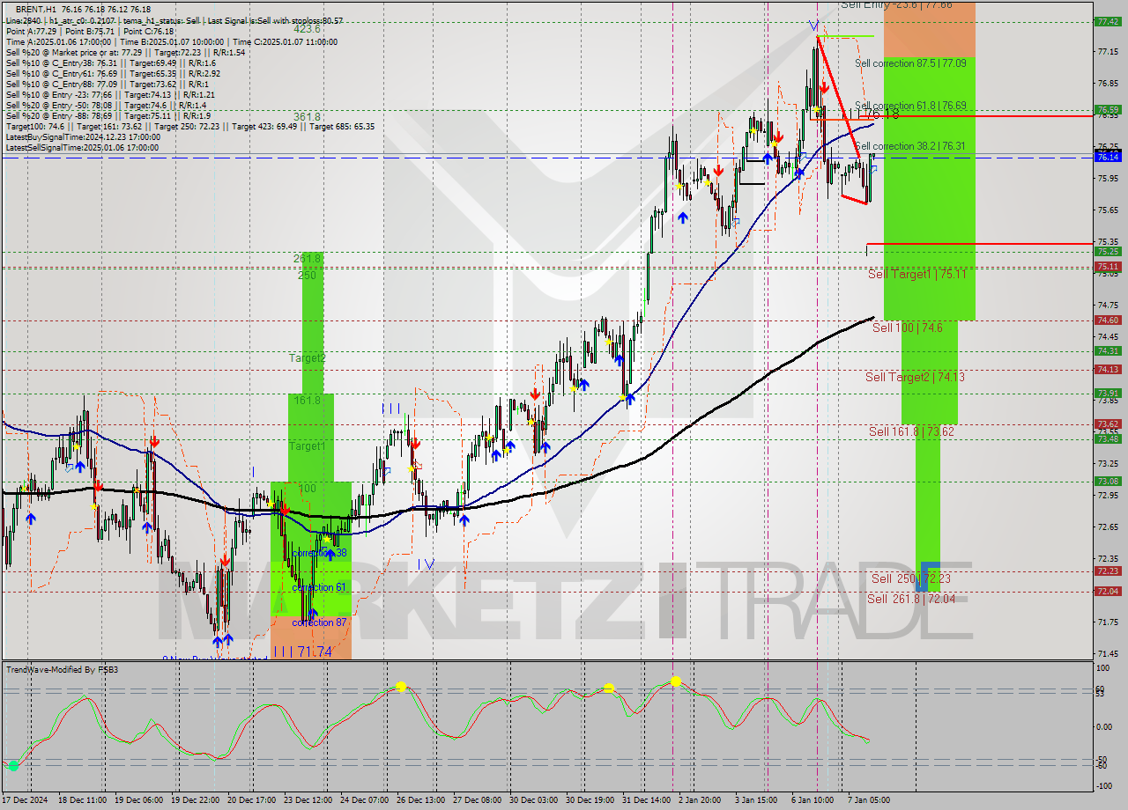Select the red 74.60 price tag
Image resolution: width=1128 pixels, height=810 pixels.
tap(1108, 320)
